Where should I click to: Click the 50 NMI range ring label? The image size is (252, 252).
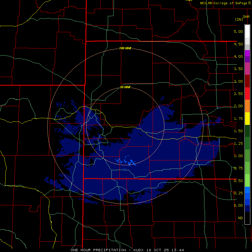pos(125,87)
